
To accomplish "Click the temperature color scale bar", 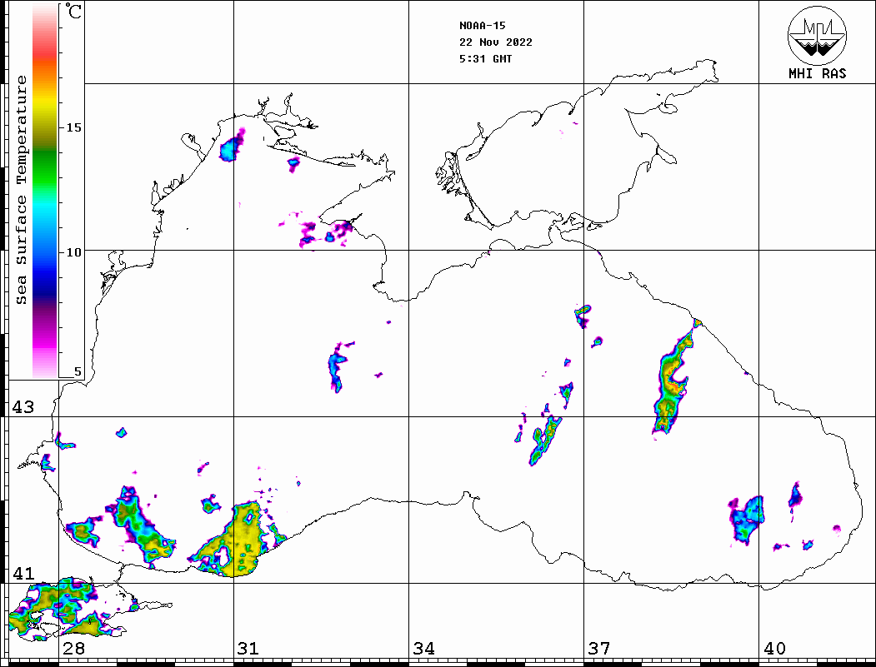I will pyautogui.click(x=45, y=191).
